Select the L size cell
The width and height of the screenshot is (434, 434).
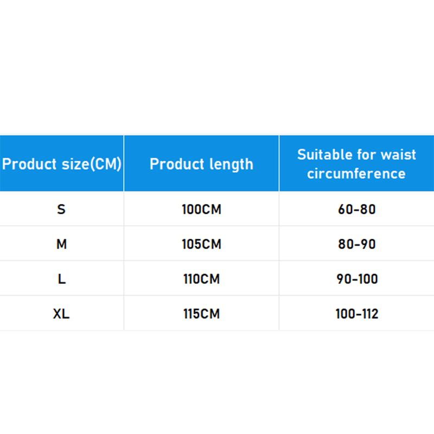tap(61, 279)
